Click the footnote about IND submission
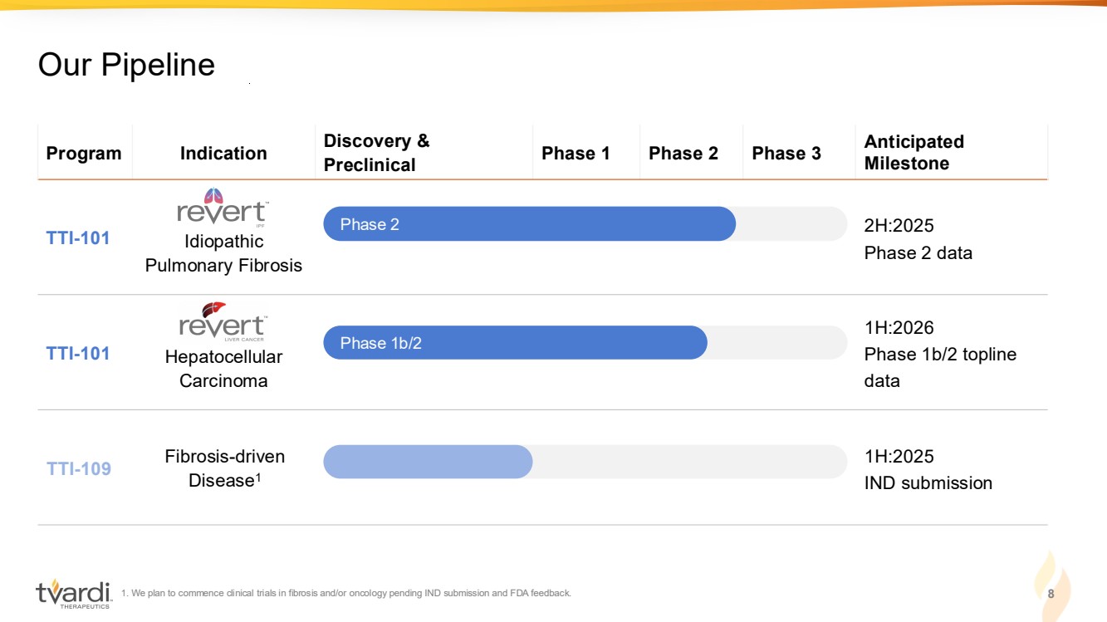The image size is (1107, 622). click(346, 593)
